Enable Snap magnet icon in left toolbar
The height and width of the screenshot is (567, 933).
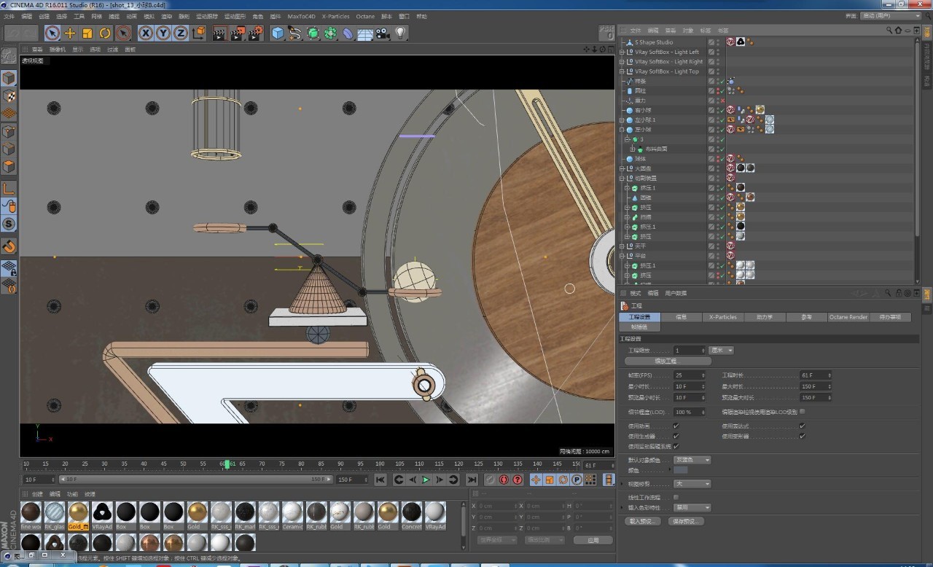click(9, 247)
